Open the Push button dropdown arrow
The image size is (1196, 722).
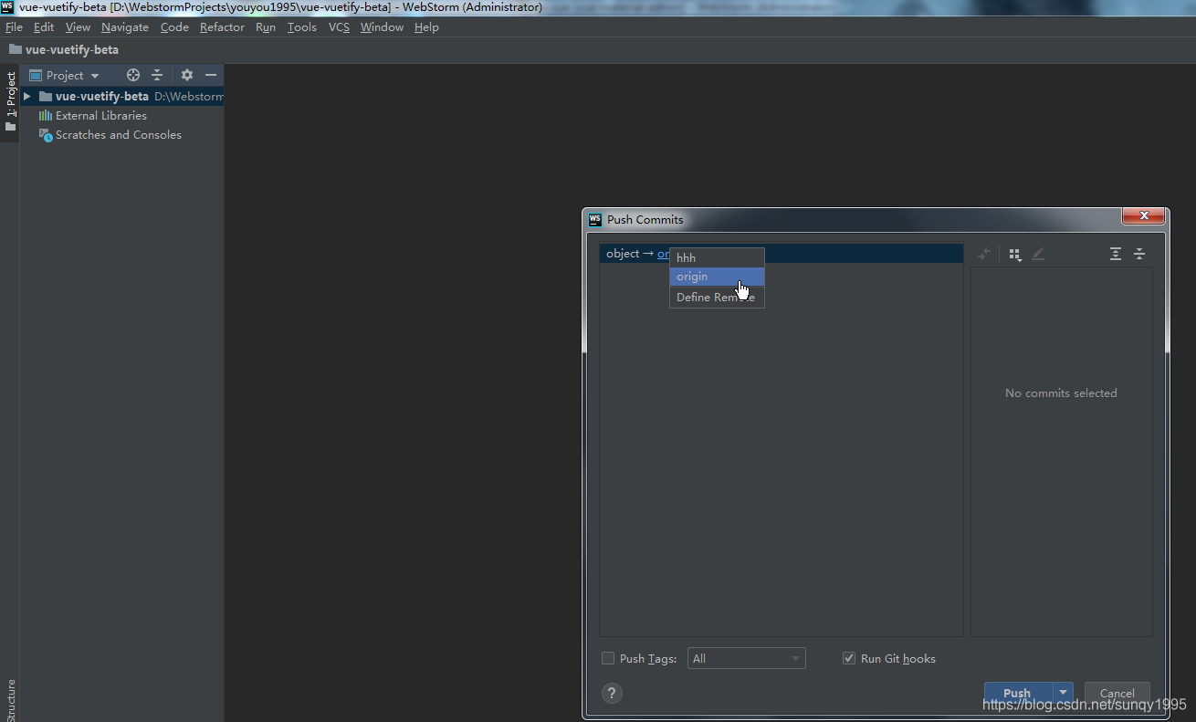point(1063,693)
